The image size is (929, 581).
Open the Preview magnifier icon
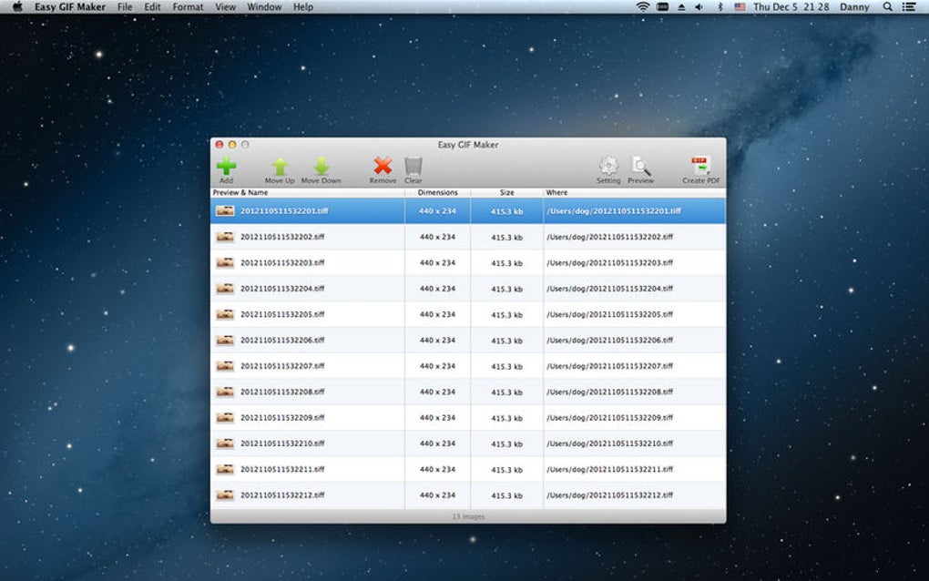[640, 166]
